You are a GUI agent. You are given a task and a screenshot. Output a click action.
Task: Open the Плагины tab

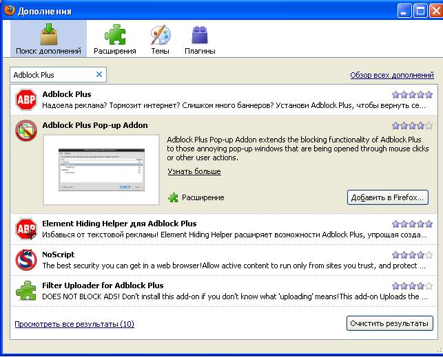coord(200,39)
